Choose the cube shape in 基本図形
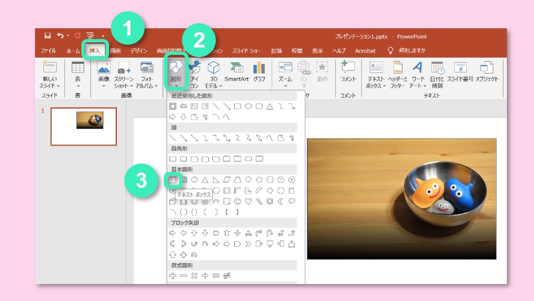This screenshot has width=534, height=301. coord(173,201)
